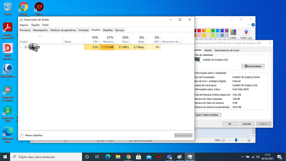Click OK in the adapter properties dialog
Image resolution: width=286 pixels, height=161 pixels.
point(230,124)
